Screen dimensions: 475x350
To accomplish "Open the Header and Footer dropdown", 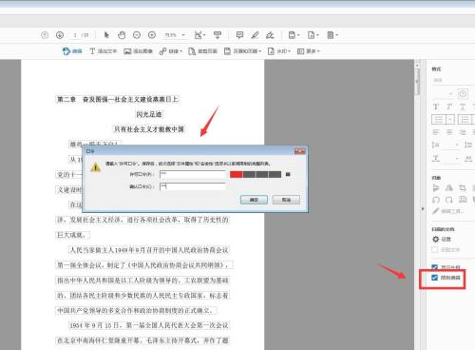I will coord(242,51).
